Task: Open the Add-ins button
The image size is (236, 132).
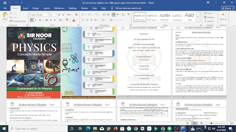Action: coord(223,17)
